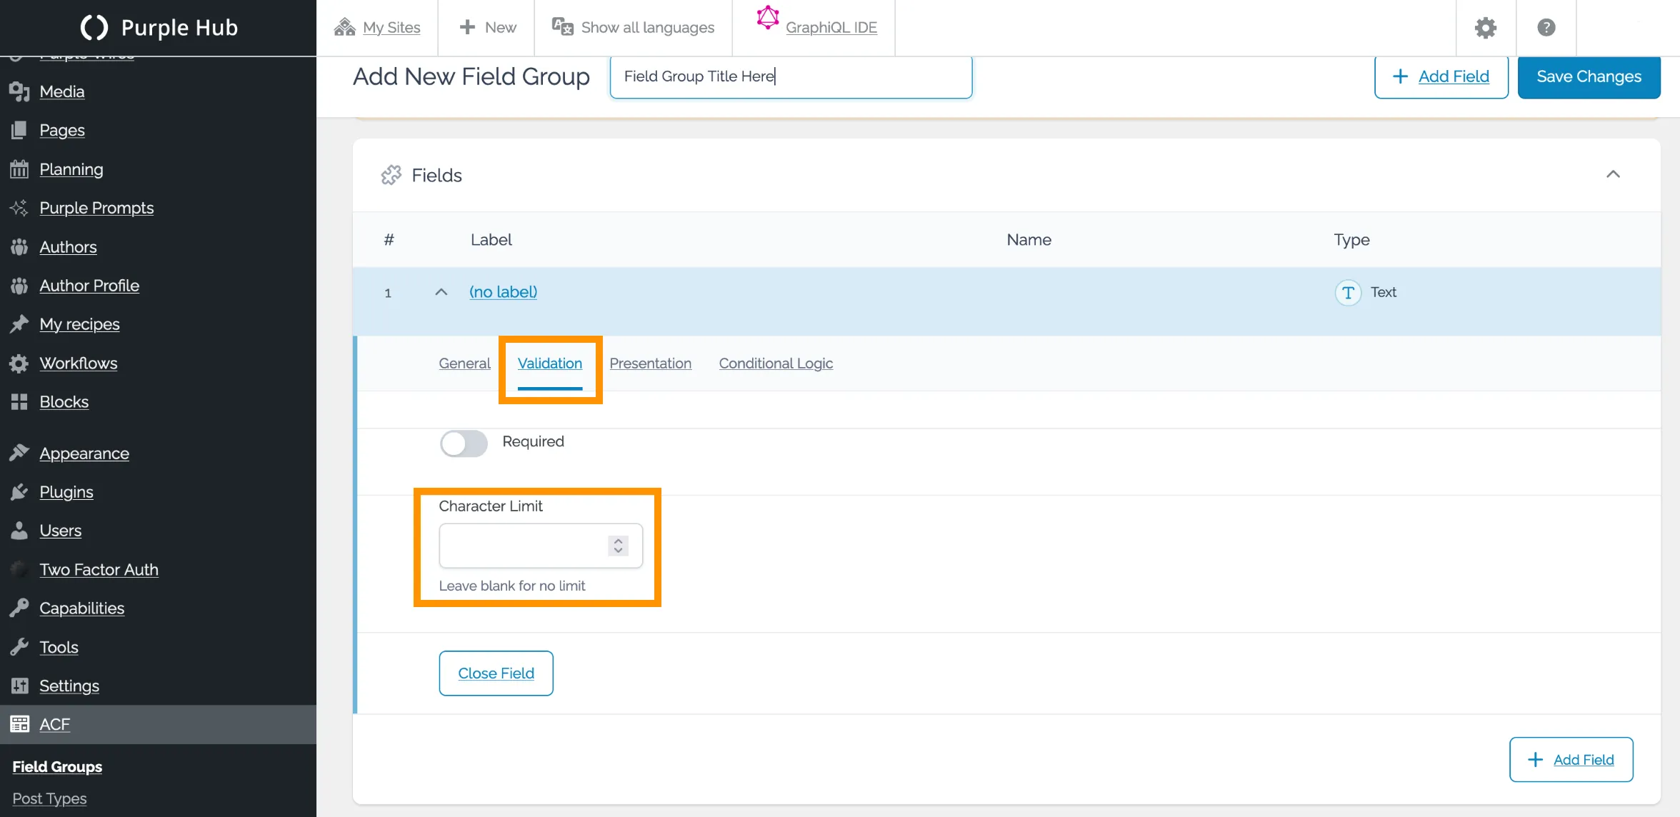
Task: Click the ACF table icon in sidebar
Action: [19, 724]
